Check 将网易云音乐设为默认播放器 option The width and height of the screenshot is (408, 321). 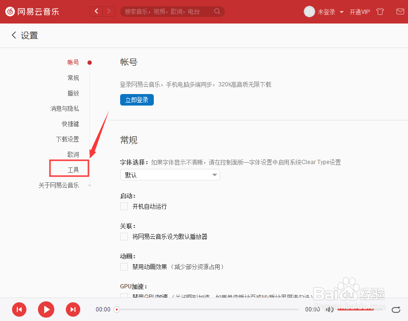coord(124,237)
